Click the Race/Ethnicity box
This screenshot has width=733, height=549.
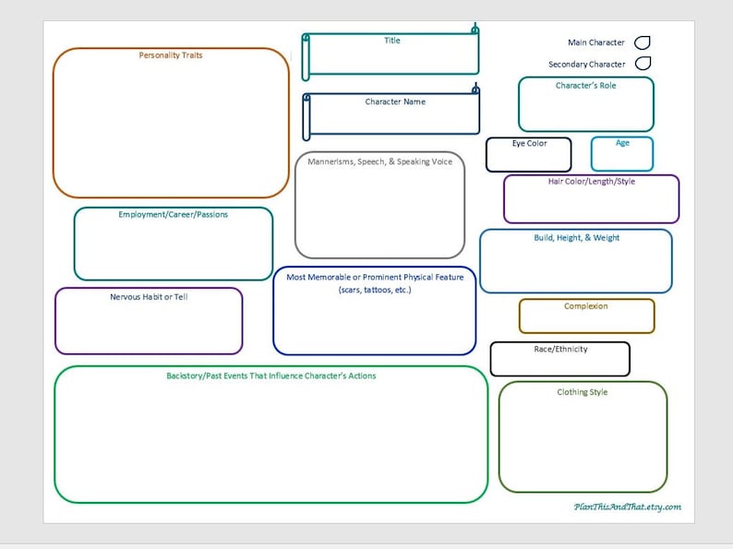(560, 359)
